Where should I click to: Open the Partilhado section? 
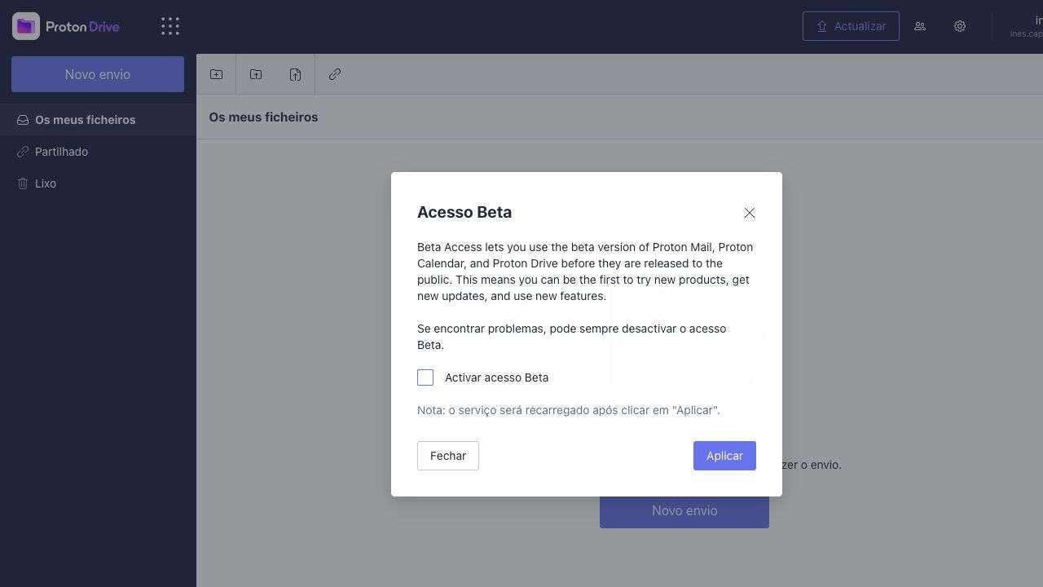click(98, 152)
